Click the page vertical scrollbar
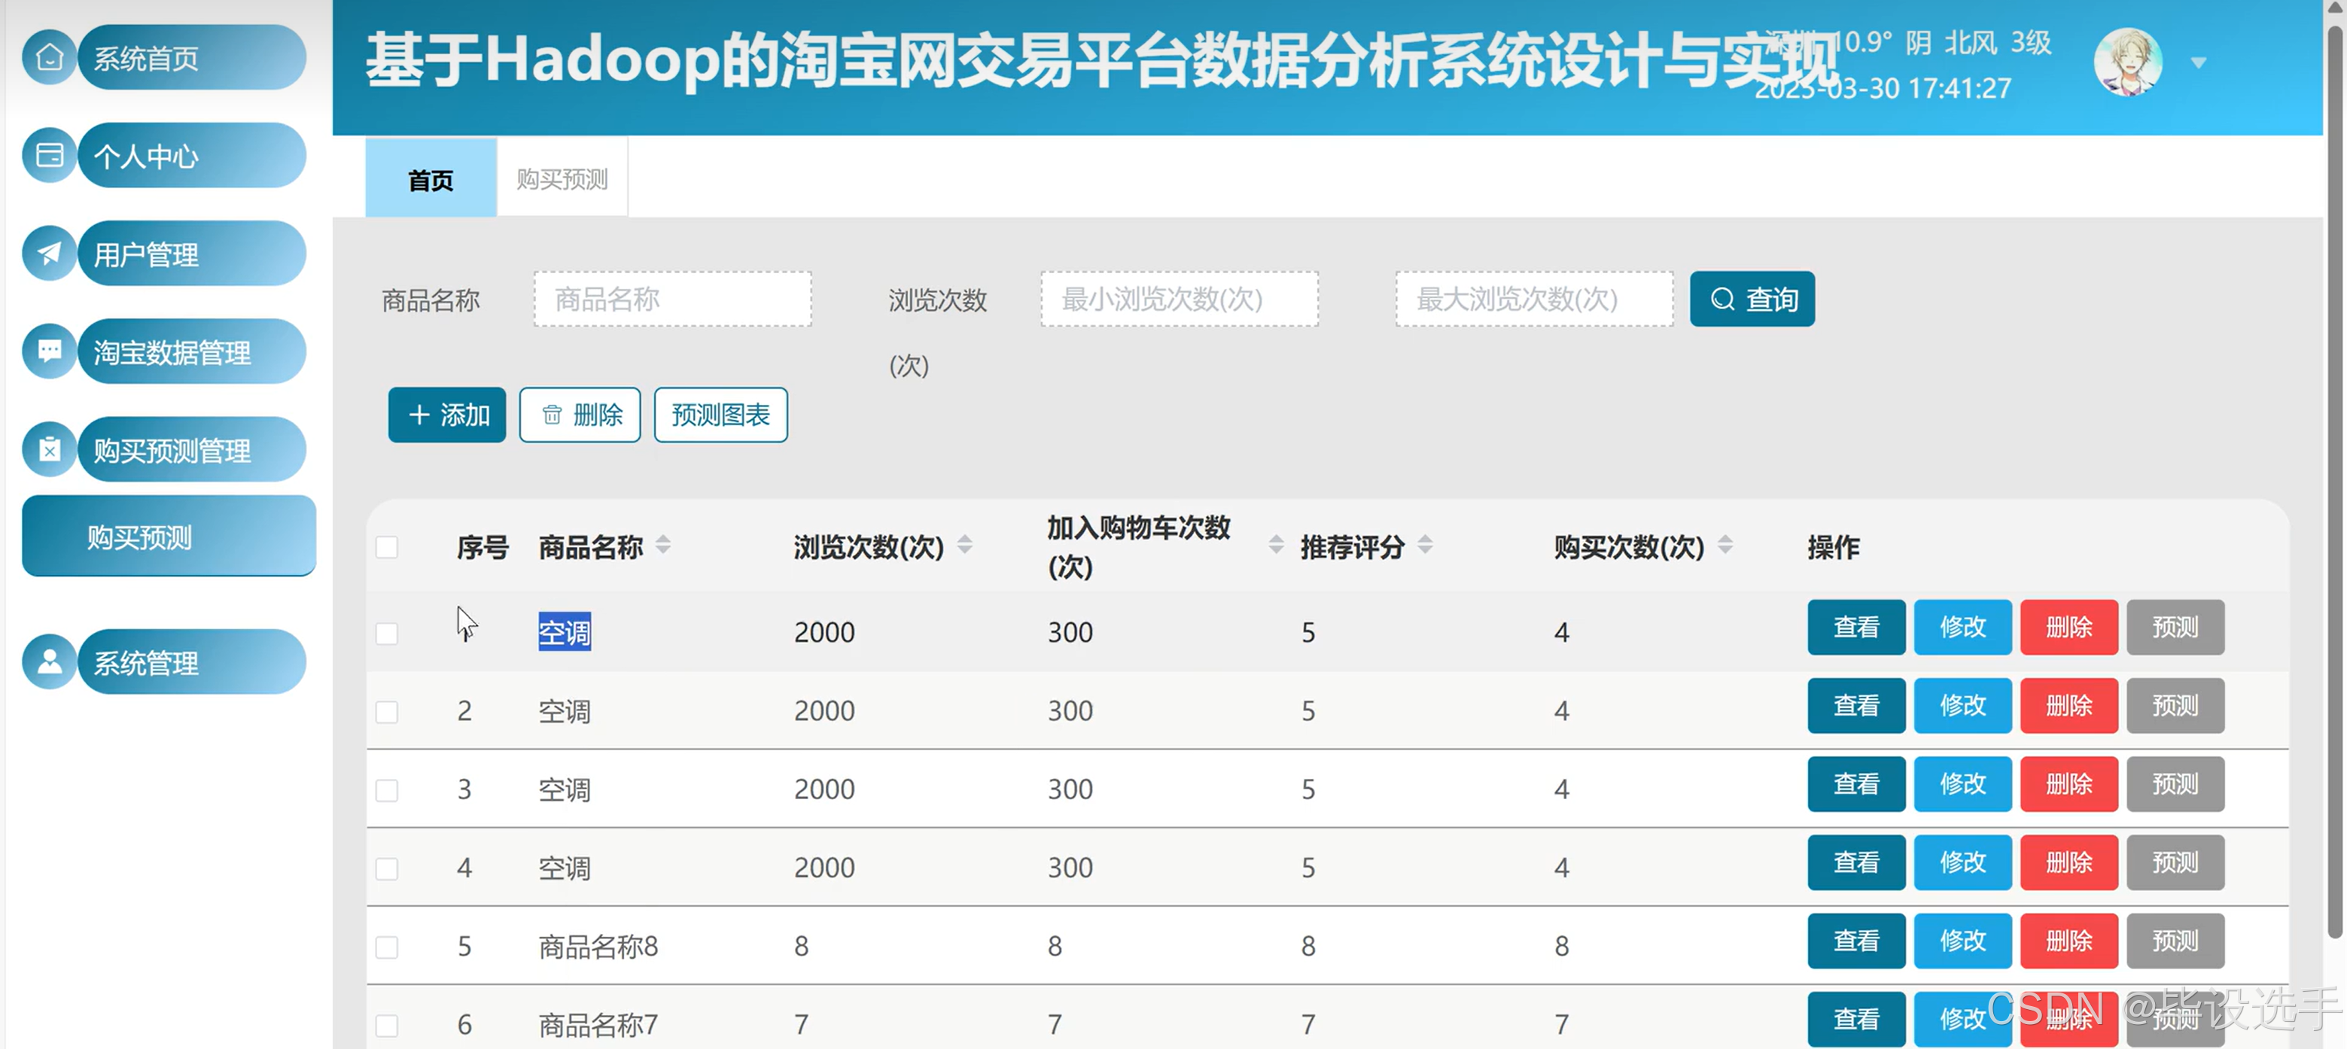The width and height of the screenshot is (2347, 1049). 2335,482
